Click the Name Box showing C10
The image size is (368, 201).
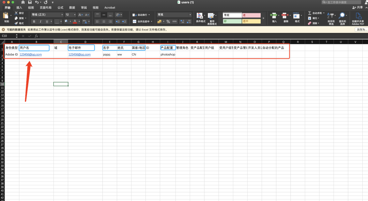[x=8, y=36]
